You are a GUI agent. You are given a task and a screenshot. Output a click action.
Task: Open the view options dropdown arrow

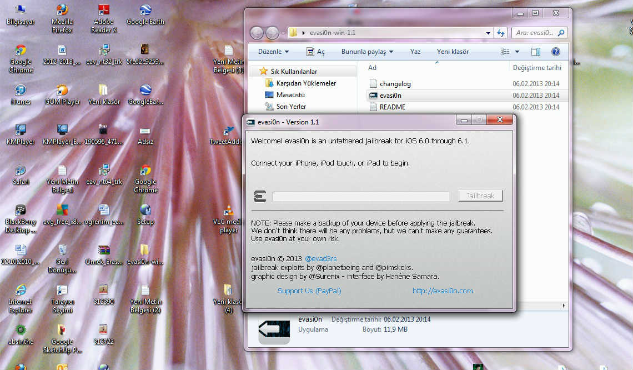pos(517,51)
